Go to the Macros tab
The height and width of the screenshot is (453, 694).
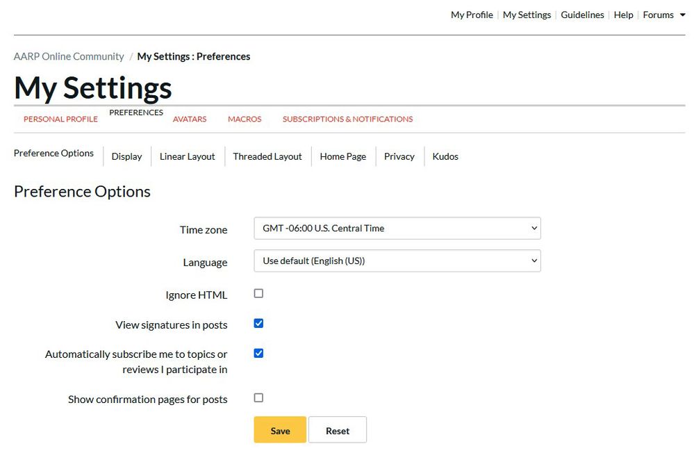pos(245,119)
